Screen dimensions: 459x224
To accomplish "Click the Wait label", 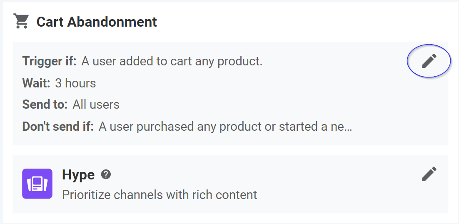I will coord(36,83).
